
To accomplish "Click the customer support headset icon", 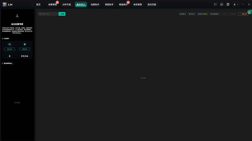I will coord(222,4).
